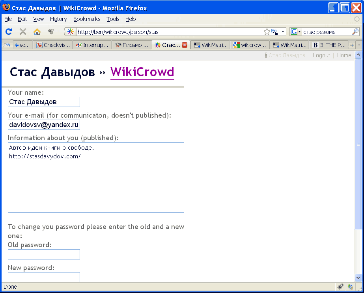Screen dimensions: 364x293
Task: Go to the Home page icon
Action: coord(37,32)
